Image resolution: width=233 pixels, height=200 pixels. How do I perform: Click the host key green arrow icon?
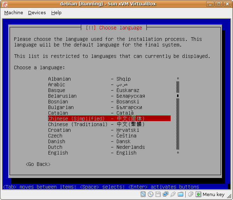point(198,194)
